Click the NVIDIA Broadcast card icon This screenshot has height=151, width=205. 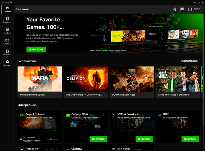[114, 115]
